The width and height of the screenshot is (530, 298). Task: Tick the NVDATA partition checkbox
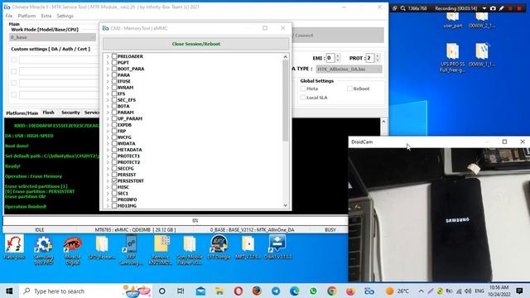click(x=114, y=143)
